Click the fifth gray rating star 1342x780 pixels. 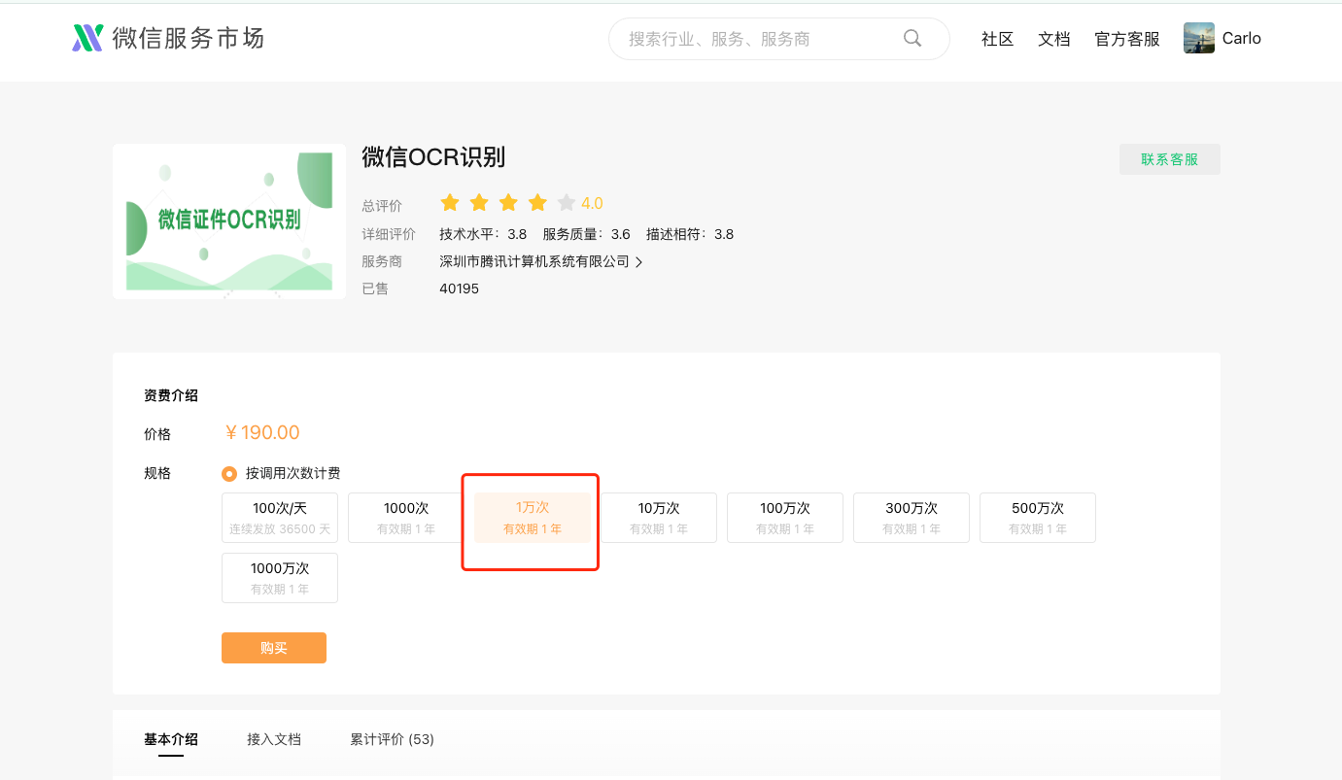click(x=567, y=203)
